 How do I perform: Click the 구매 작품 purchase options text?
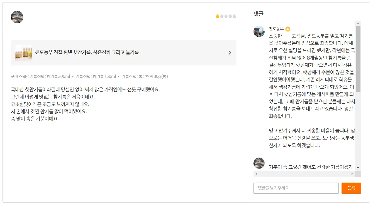click(x=89, y=76)
